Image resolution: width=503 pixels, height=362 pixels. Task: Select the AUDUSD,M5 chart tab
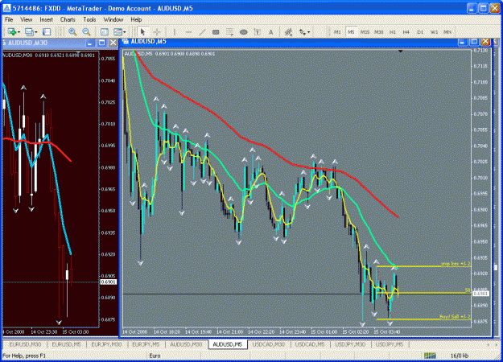(x=228, y=344)
